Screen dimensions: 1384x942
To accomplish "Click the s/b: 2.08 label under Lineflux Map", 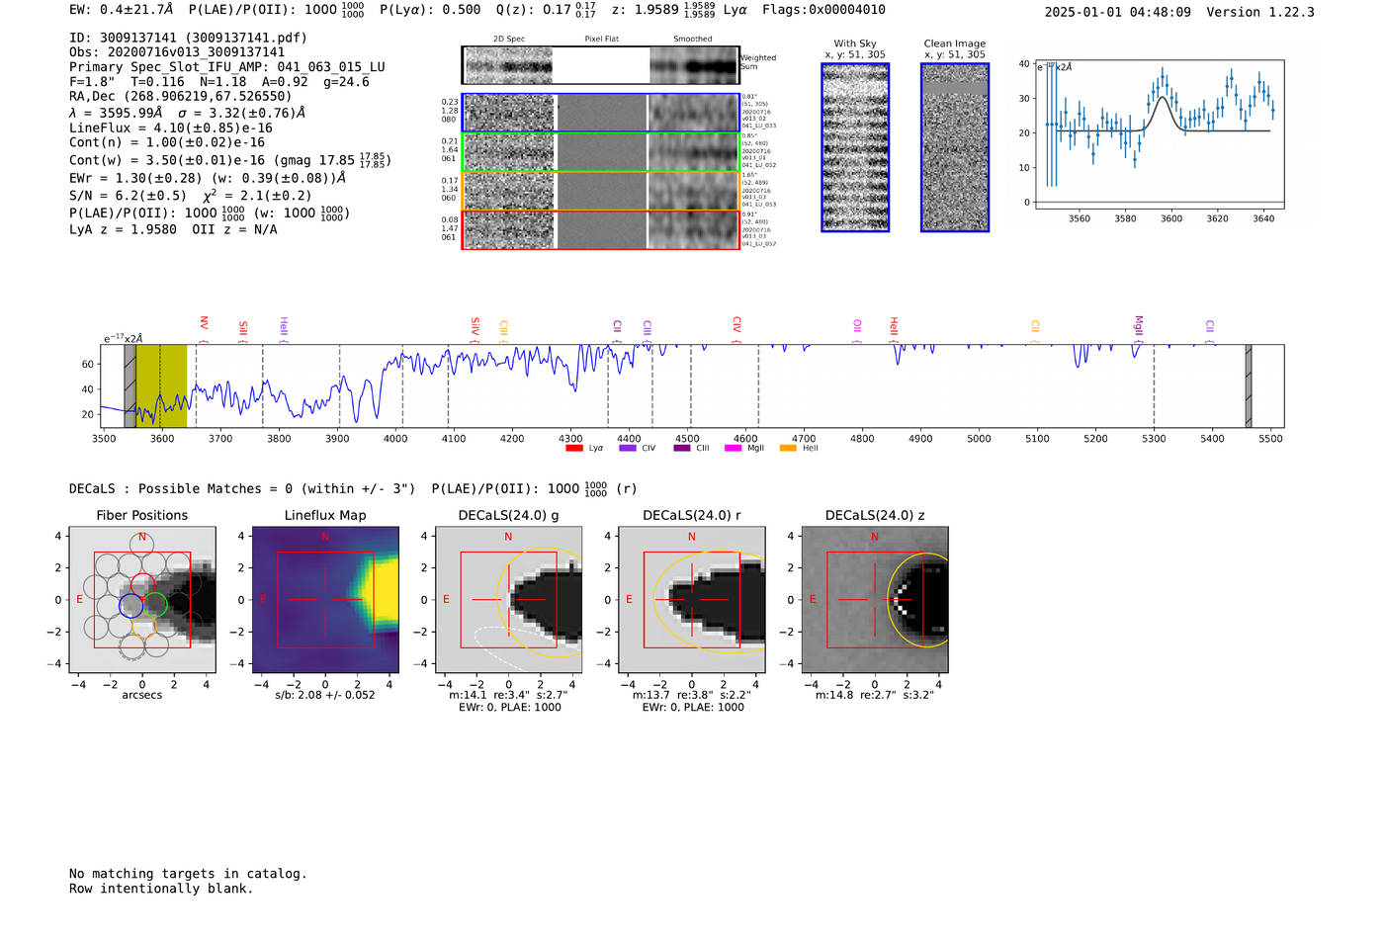I will pos(325,695).
